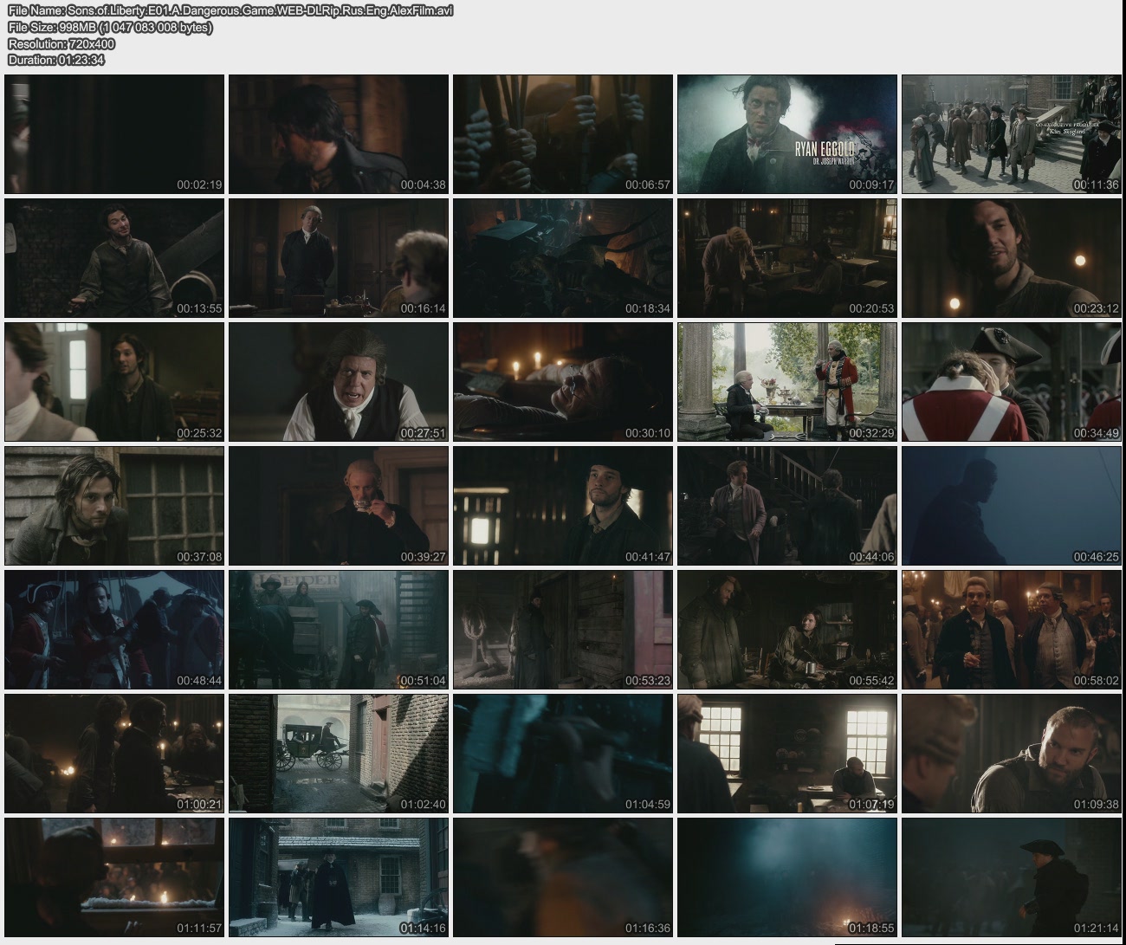Viewport: 1126px width, 945px height.
Task: Open the final thumbnail at 01:21:14
Action: [1011, 877]
